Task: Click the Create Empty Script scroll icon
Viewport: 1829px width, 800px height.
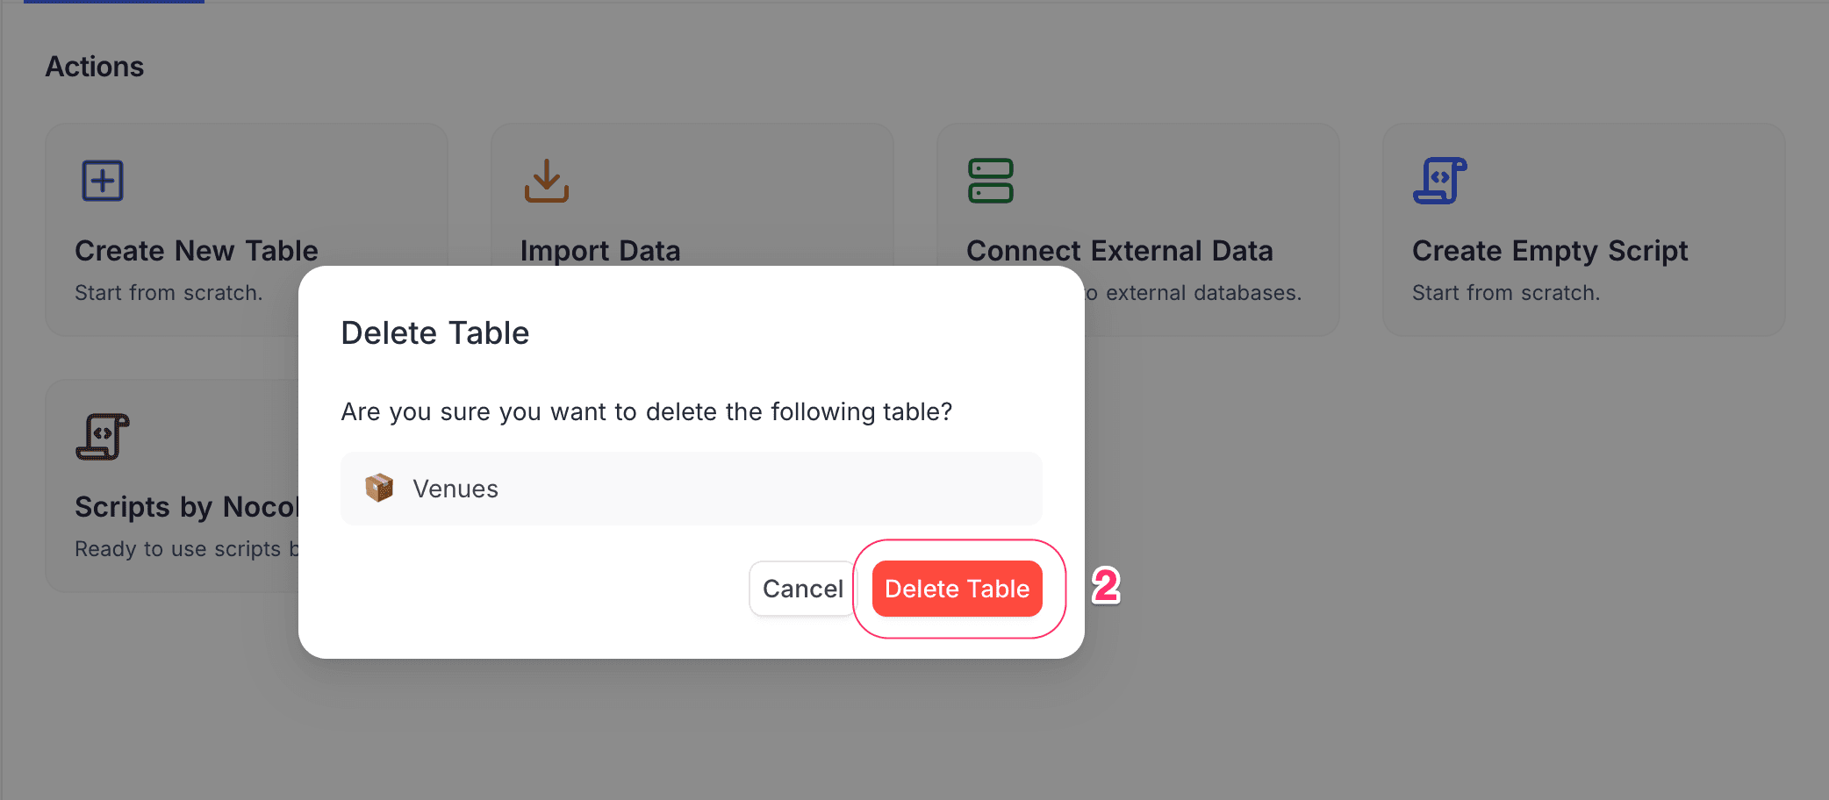Action: point(1439,181)
